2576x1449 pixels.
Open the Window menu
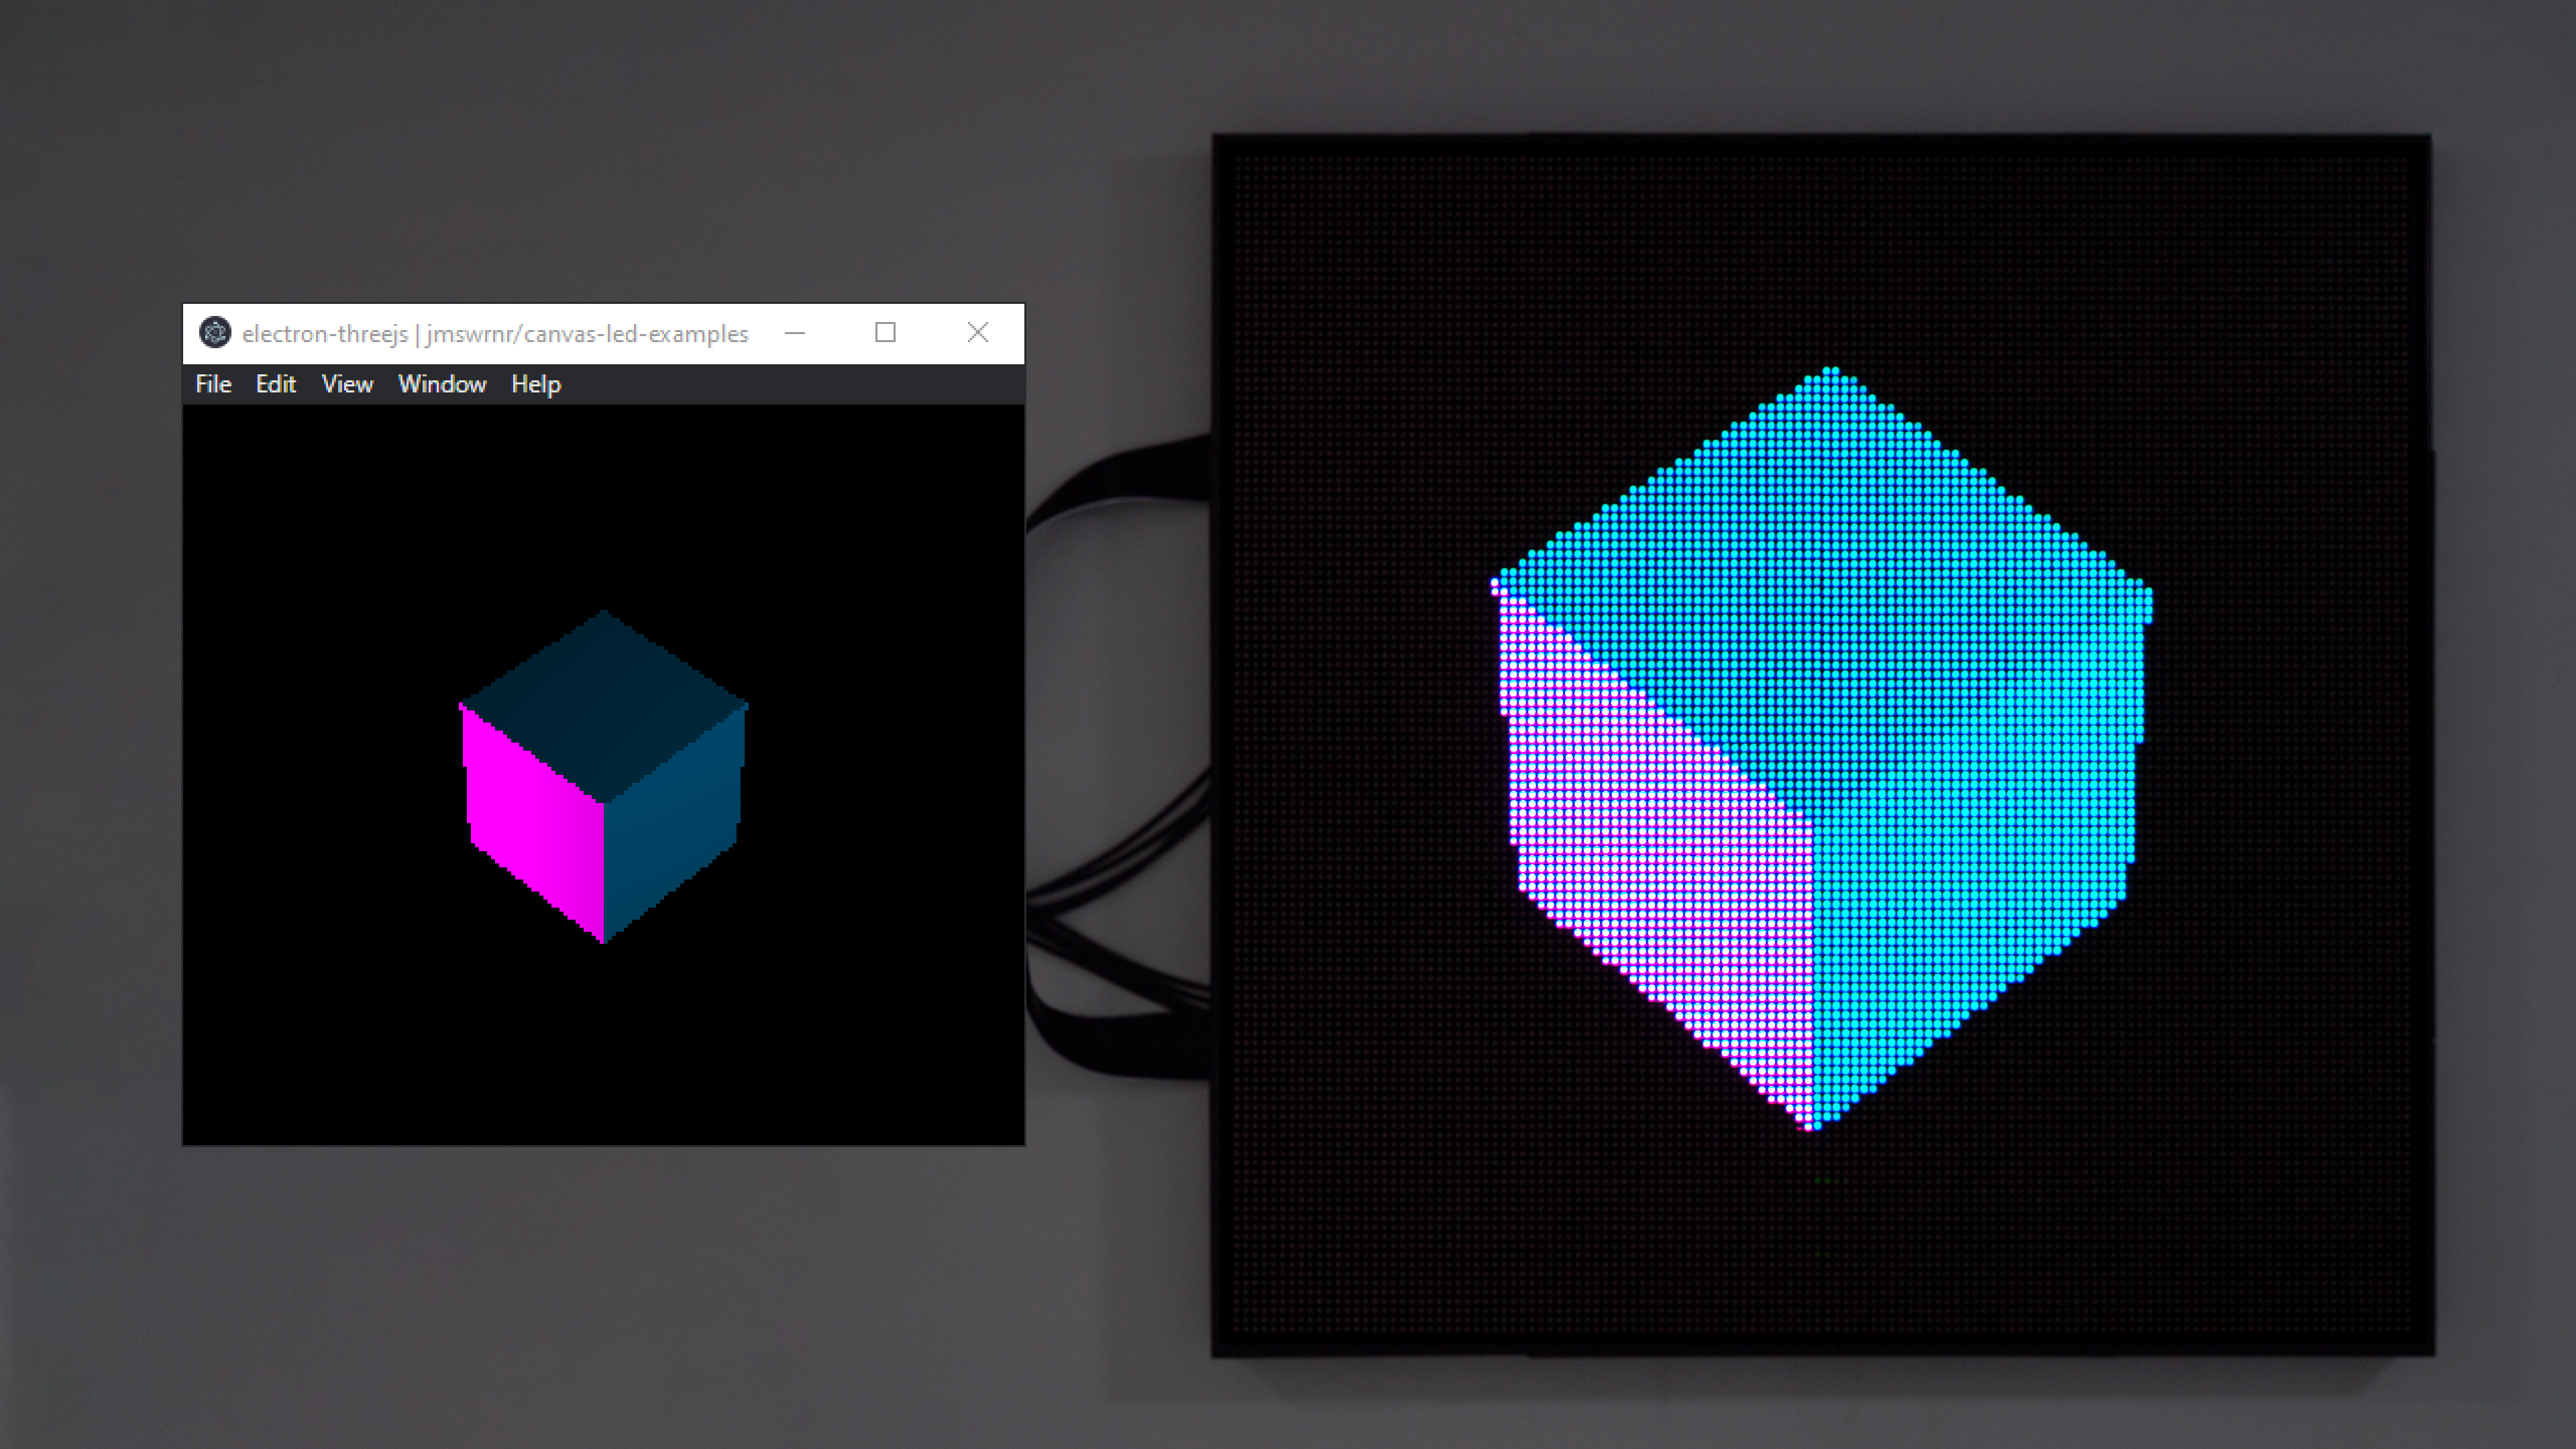coord(442,385)
